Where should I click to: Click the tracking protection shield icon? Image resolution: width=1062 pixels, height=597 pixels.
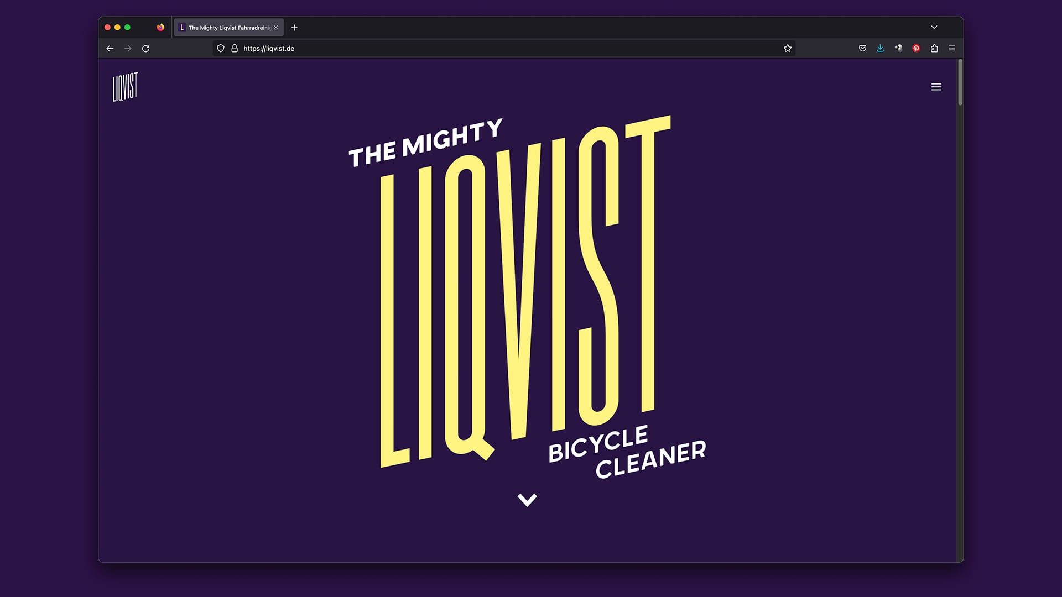pyautogui.click(x=221, y=49)
